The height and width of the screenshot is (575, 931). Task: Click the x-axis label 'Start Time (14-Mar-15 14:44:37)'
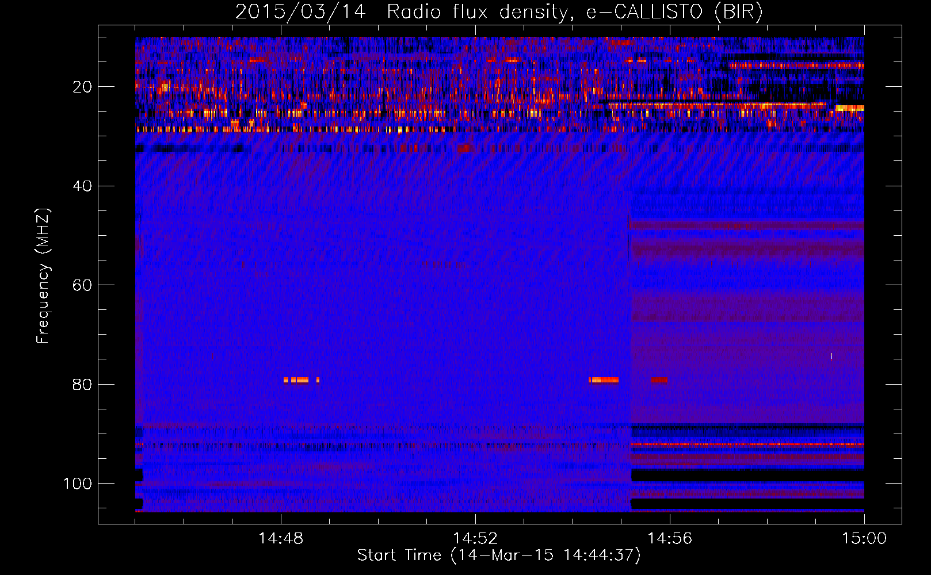coord(499,555)
